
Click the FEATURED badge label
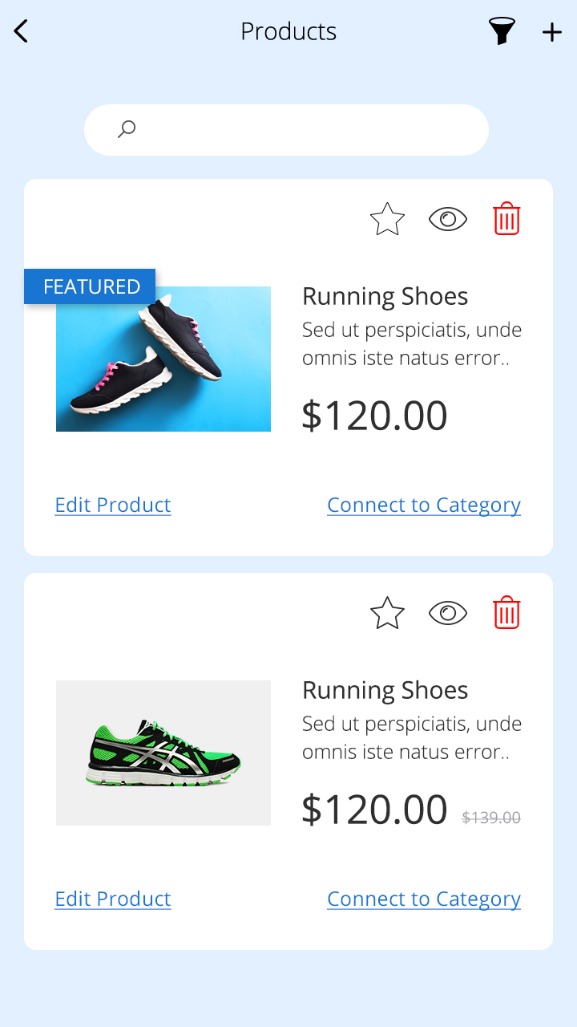point(91,286)
